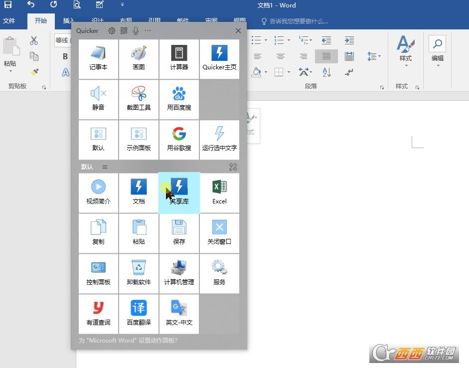Click '为 Microsoft Word 设置动作面板' link
Screen dimensions: 469x368
(x=128, y=341)
